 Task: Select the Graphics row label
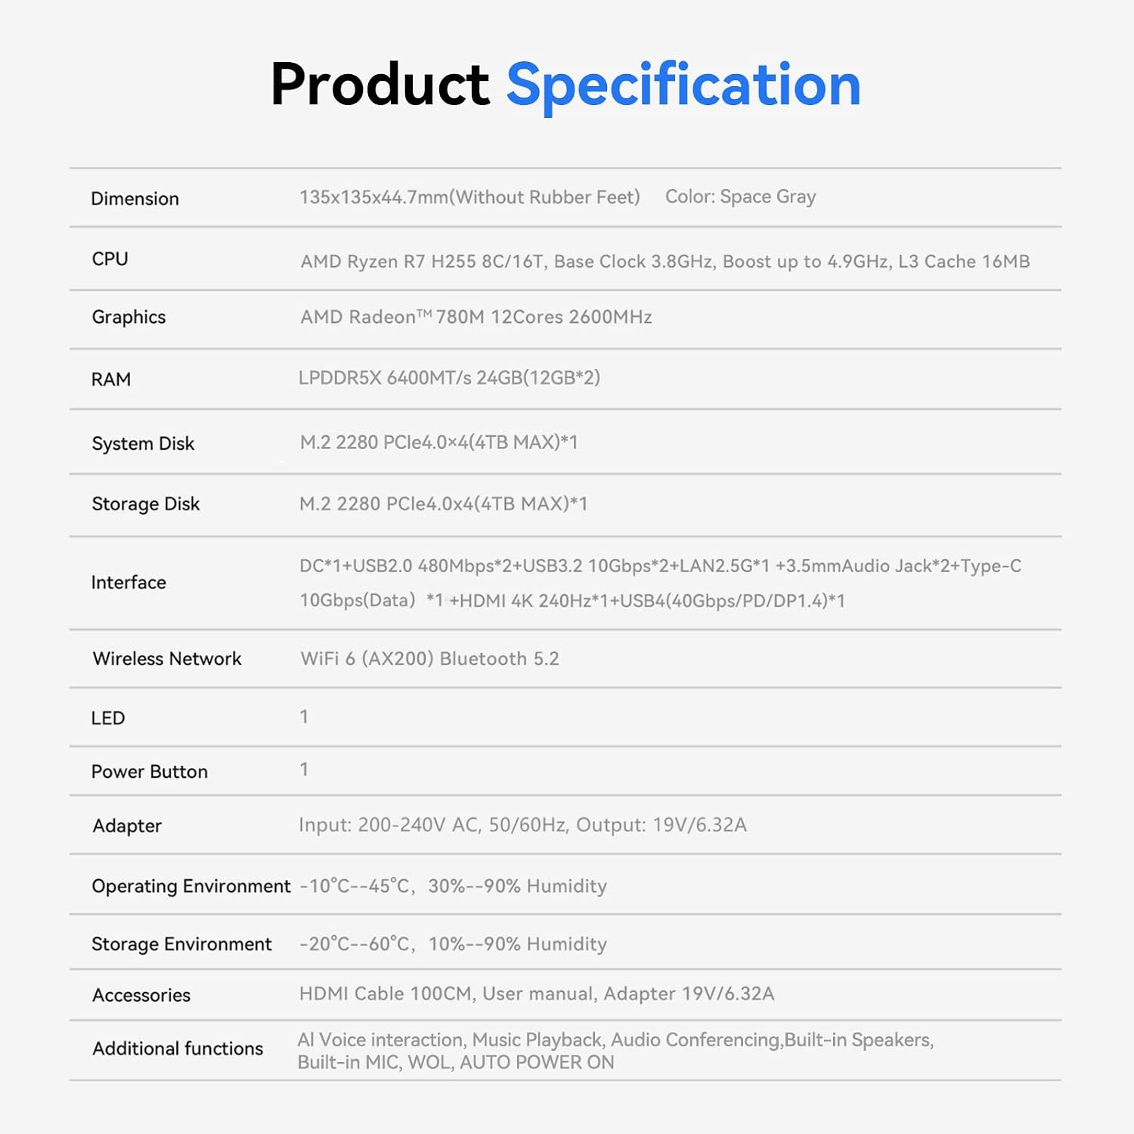pyautogui.click(x=129, y=318)
